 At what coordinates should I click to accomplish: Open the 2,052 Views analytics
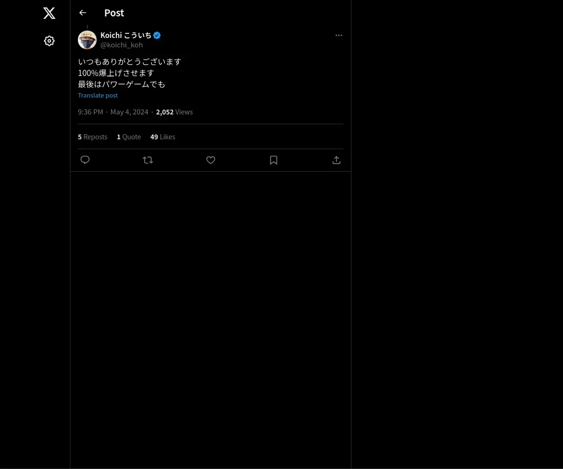[x=174, y=112]
